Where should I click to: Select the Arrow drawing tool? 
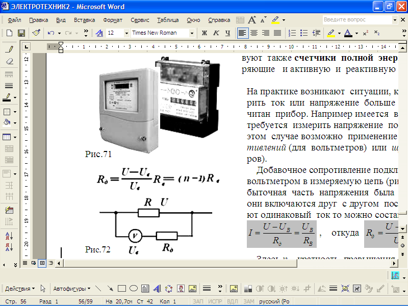[x=110, y=289]
